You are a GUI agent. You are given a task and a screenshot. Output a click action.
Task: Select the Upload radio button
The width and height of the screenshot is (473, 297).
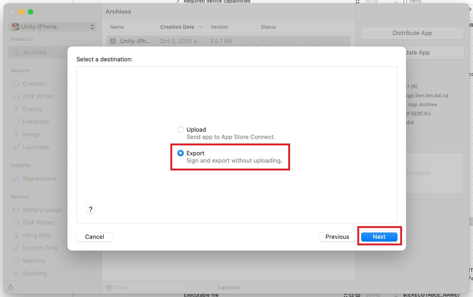pos(180,129)
